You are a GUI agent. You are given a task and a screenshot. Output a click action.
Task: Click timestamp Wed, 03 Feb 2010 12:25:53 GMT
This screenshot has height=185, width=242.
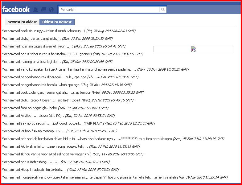[x=129, y=123]
